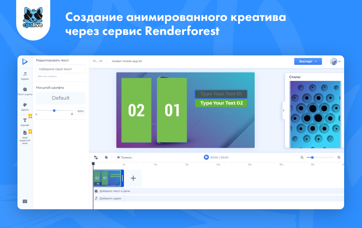Select the scene thumbnail in the timeline

point(108,178)
